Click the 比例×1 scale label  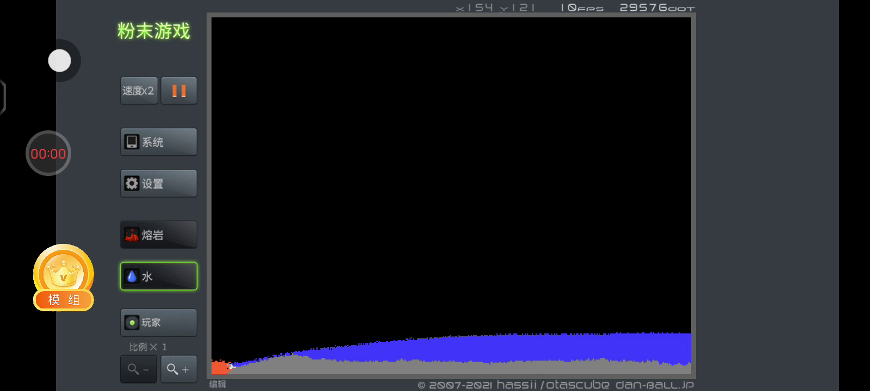[147, 347]
